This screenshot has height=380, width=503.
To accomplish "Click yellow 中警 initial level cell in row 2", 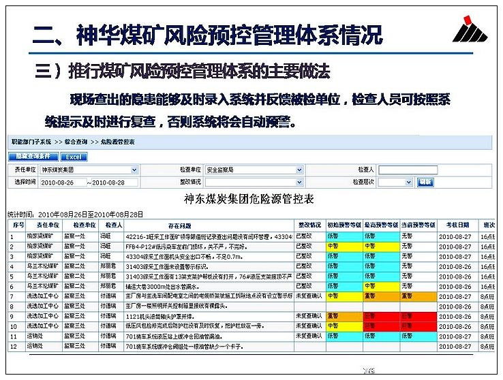I will (x=344, y=247).
